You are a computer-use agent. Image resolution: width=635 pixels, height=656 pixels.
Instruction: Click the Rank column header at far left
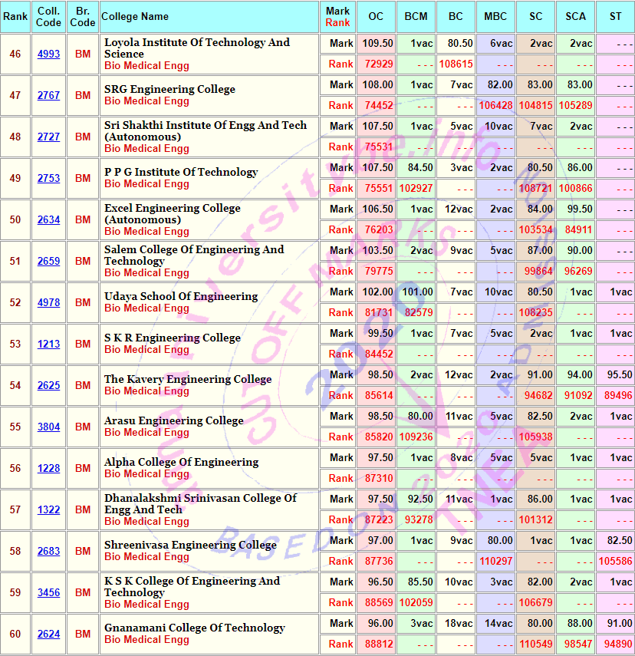[15, 16]
